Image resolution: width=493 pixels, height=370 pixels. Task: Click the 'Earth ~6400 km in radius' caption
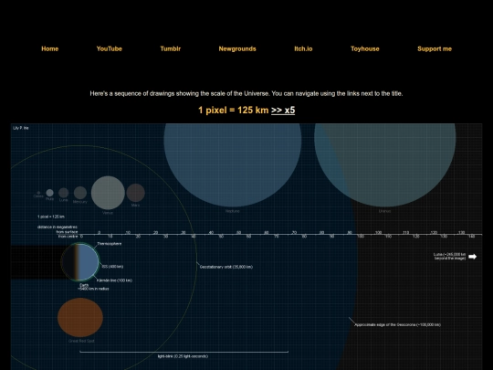click(93, 287)
